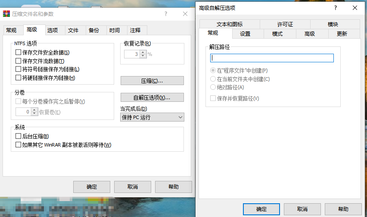Click the WinRAR icon in the title bar

point(6,14)
